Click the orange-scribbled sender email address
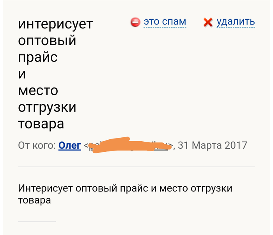273x235 pixels. coord(129,146)
